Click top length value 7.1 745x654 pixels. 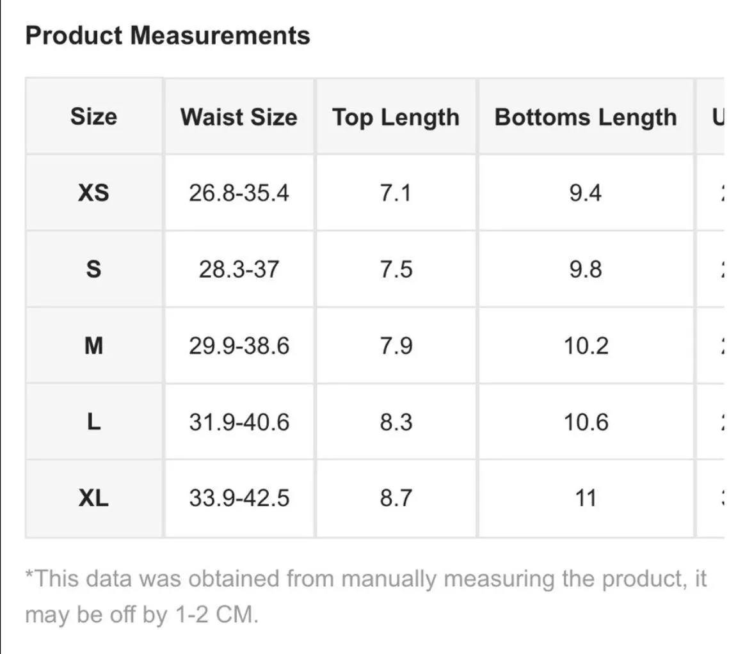(x=396, y=193)
